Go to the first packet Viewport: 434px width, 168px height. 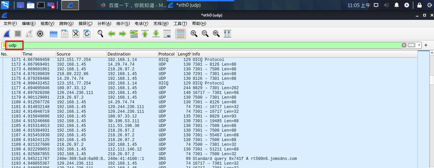[145, 34]
